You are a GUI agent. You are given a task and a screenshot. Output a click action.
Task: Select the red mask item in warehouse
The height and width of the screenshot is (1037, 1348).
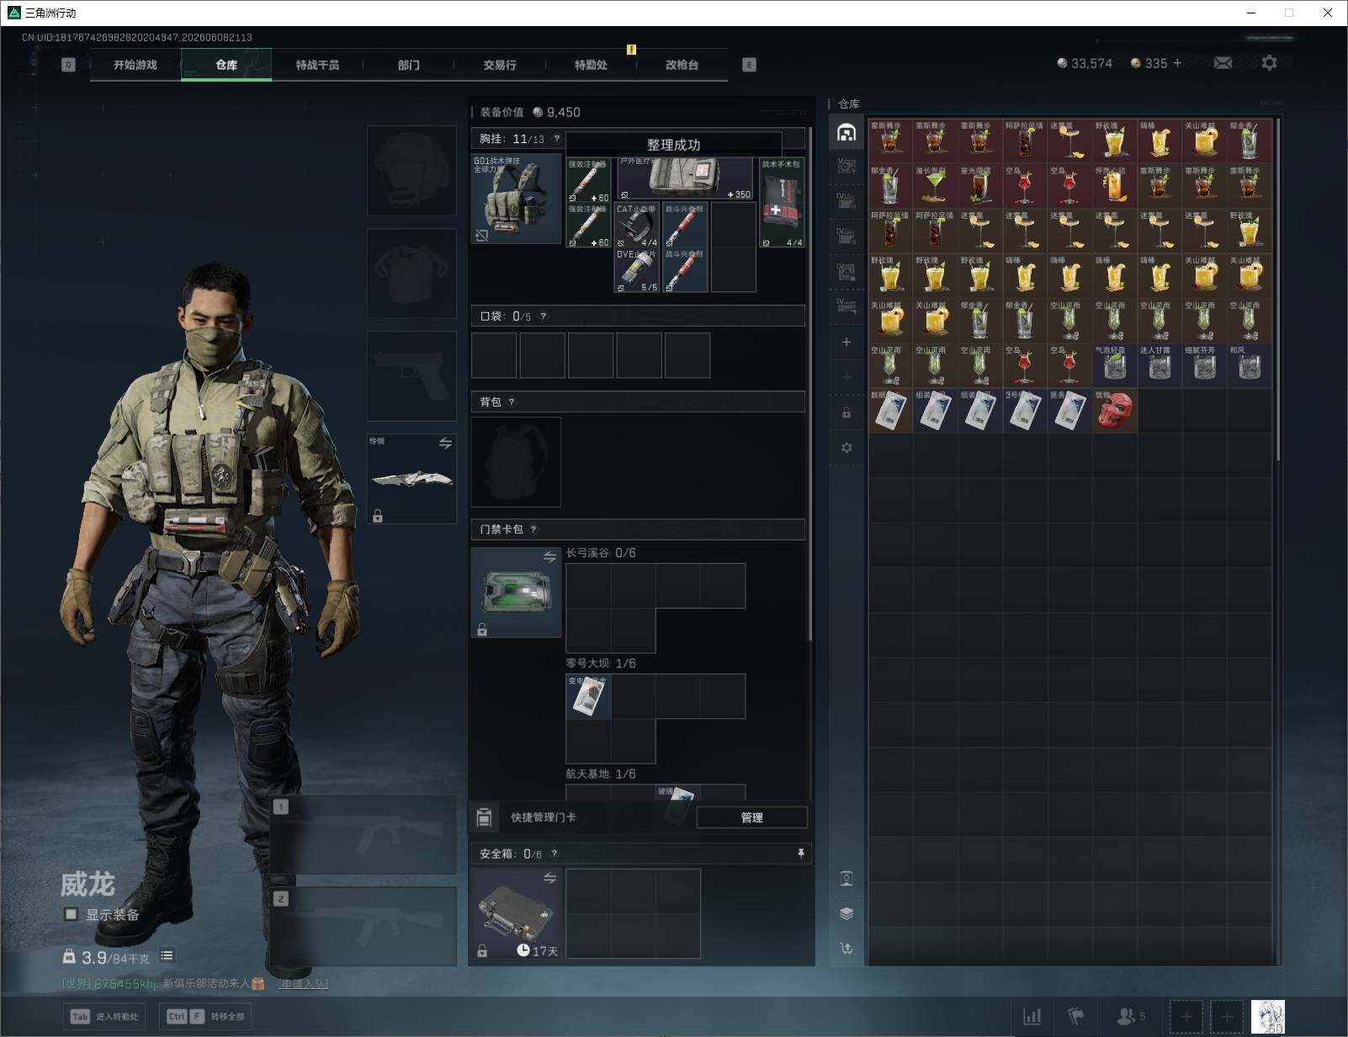click(1115, 410)
